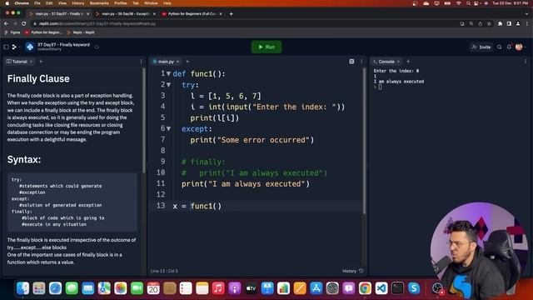Open the 'Python for Beginn...' bookmark
The height and width of the screenshot is (300, 533).
(43, 32)
